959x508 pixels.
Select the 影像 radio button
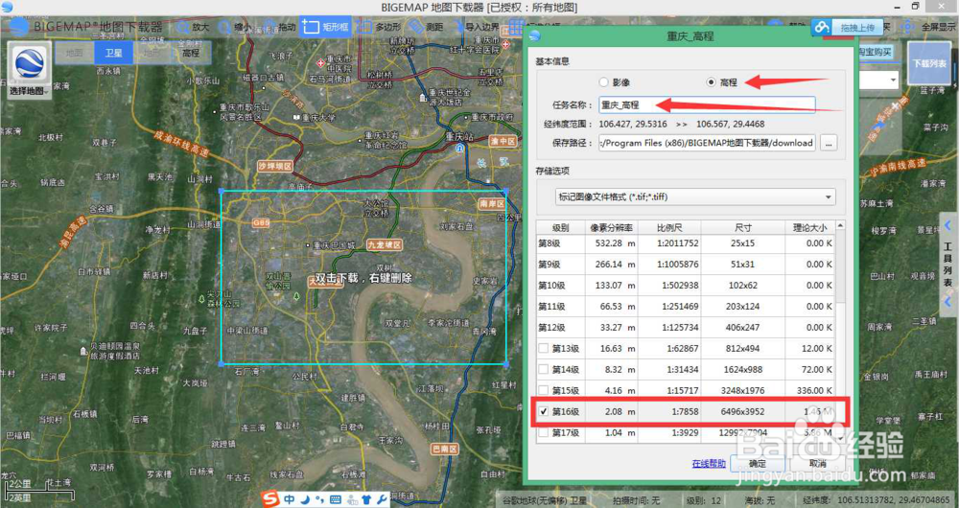click(604, 81)
